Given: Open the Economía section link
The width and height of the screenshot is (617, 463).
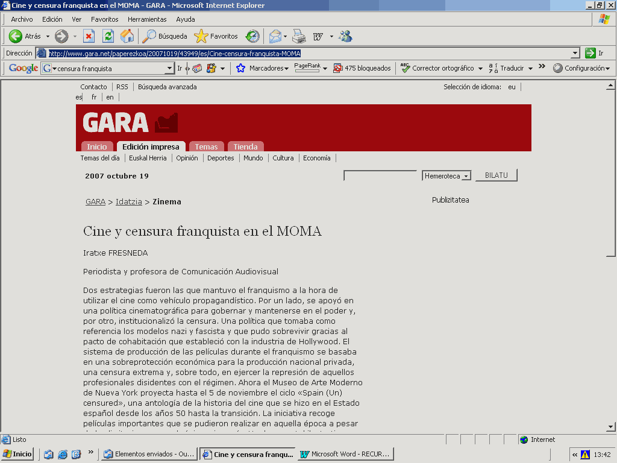Looking at the screenshot, I should 317,158.
